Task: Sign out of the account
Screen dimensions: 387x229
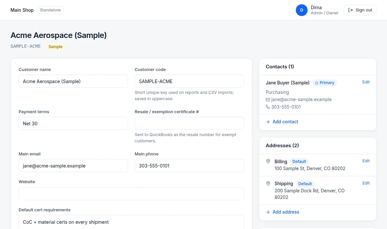Action: [x=360, y=10]
